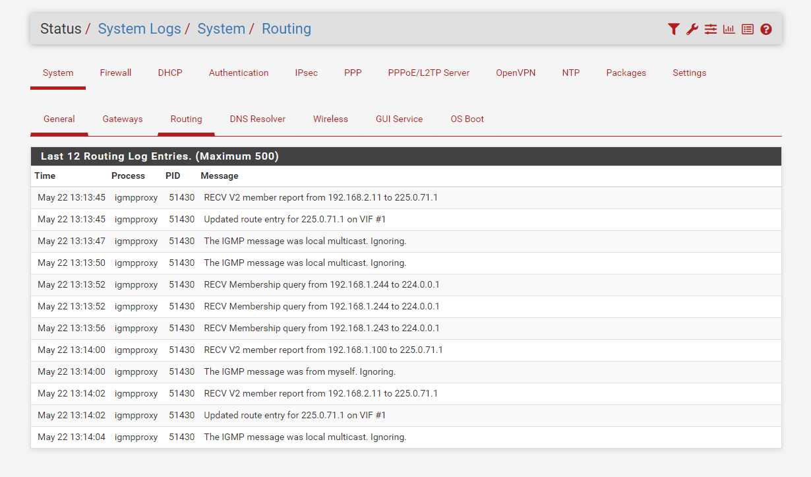Screen dimensions: 811x477
Task: Click the Routing breadcrumb link
Action: click(286, 29)
